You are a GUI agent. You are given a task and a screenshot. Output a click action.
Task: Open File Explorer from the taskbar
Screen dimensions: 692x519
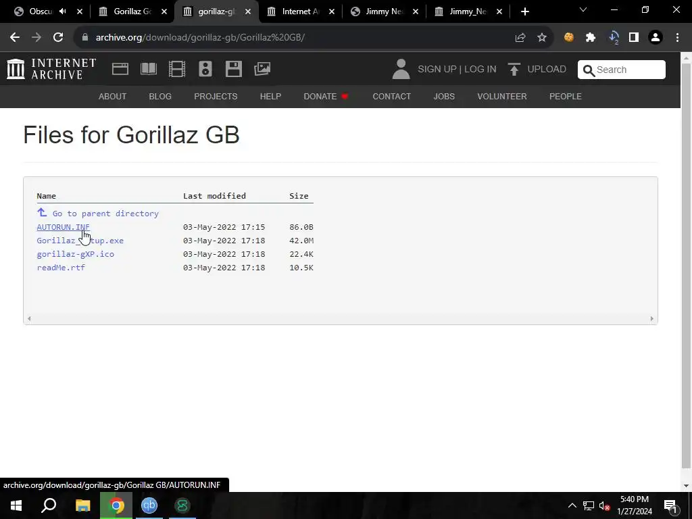point(82,505)
